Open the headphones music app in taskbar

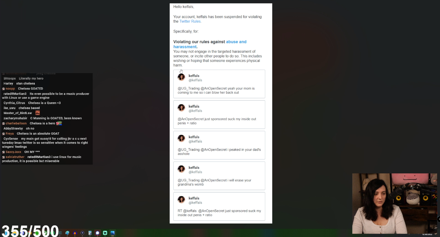tap(75, 233)
